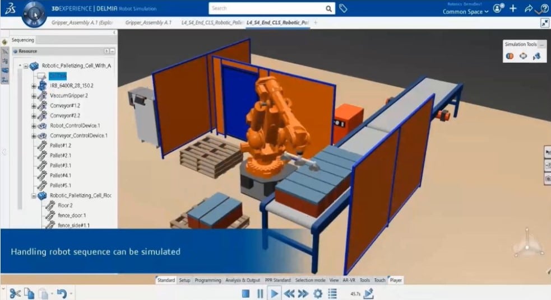This screenshot has width=551, height=300.
Task: Expand the Conveyor_ControlDevice.1 node
Action: pos(34,136)
